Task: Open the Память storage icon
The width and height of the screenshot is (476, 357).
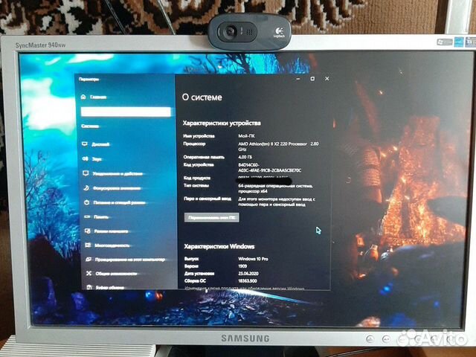Action: [x=87, y=216]
